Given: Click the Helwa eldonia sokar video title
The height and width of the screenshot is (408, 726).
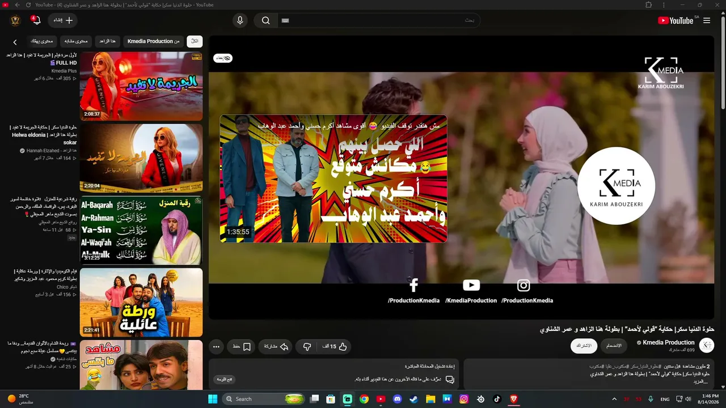Looking at the screenshot, I should coord(44,135).
